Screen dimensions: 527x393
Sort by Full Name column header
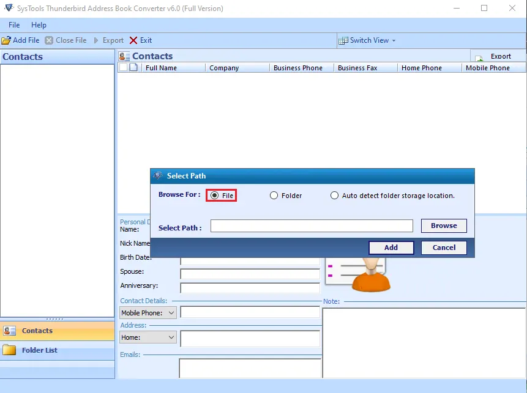coord(173,68)
